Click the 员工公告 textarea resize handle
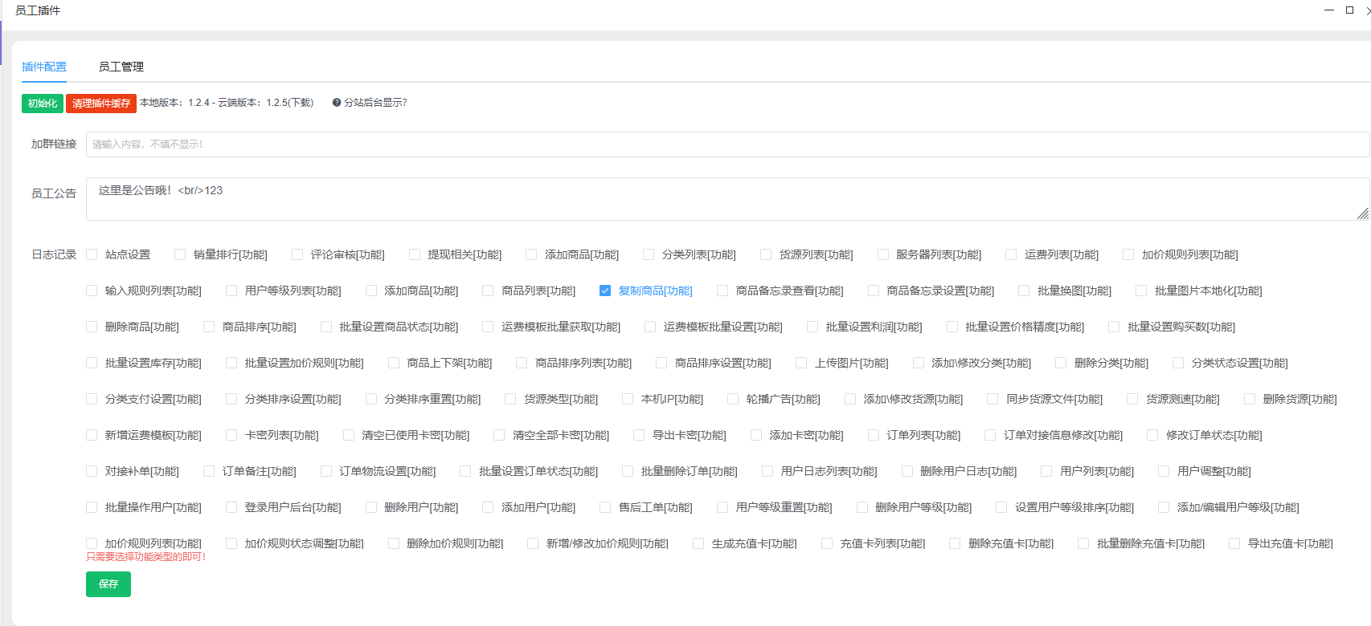 pyautogui.click(x=1362, y=213)
